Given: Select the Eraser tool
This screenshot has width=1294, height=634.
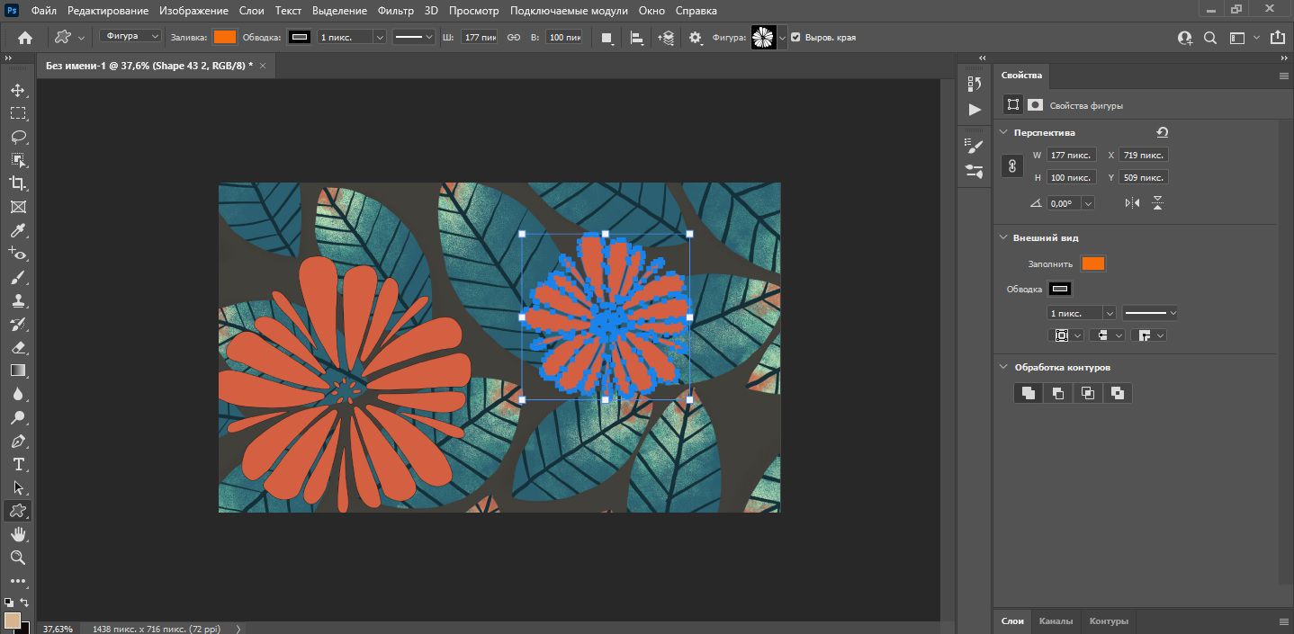Looking at the screenshot, I should click(17, 347).
